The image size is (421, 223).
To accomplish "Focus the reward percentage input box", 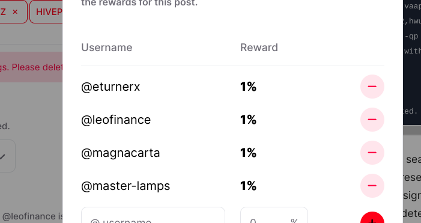I will coord(274,215).
